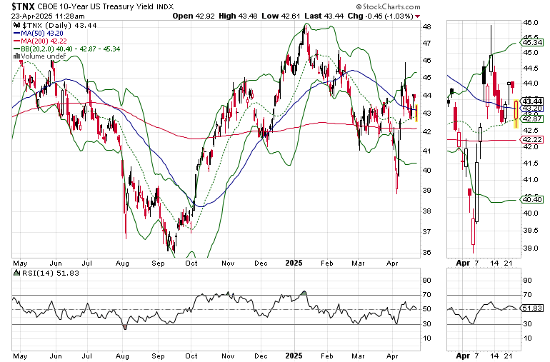Click the red 42.22 MA(200) axis tag

pyautogui.click(x=532, y=140)
